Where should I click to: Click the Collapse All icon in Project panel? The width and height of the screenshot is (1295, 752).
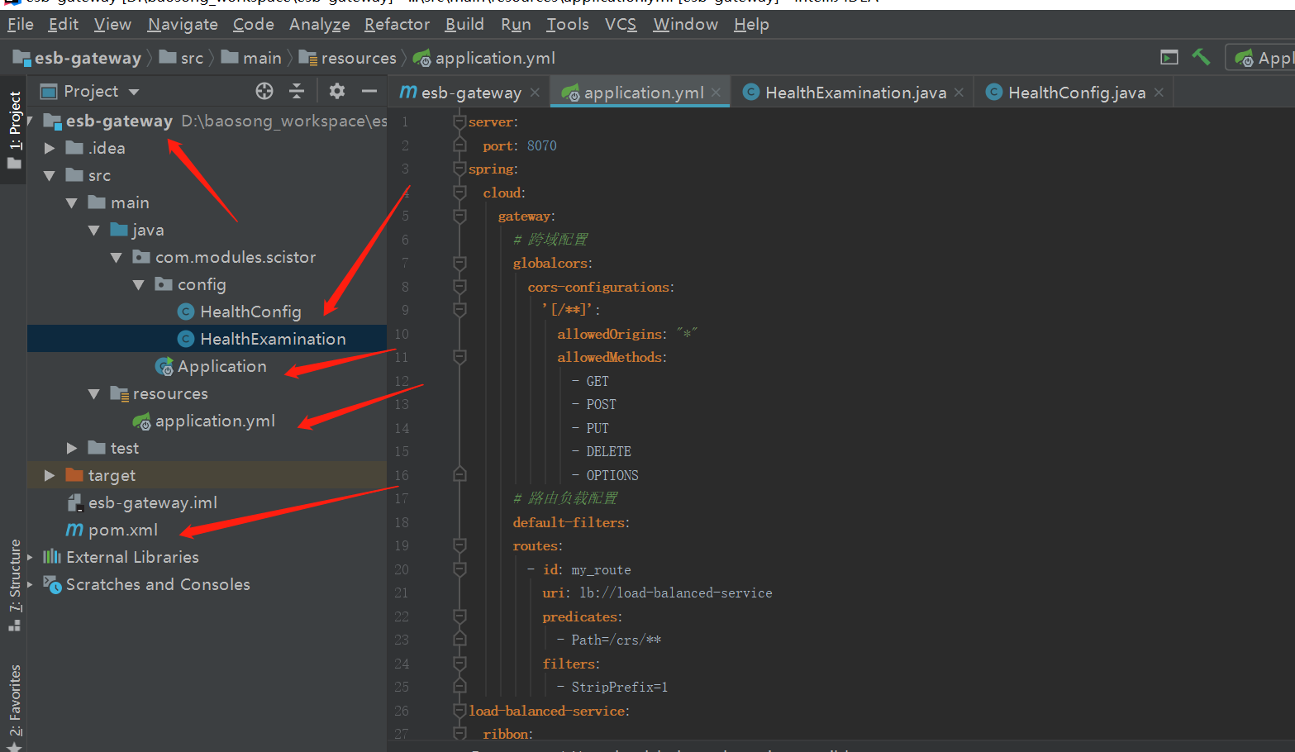point(296,91)
